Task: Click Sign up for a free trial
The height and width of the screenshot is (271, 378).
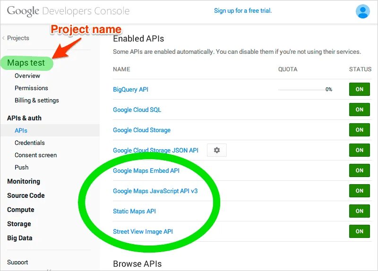Action: tap(243, 10)
